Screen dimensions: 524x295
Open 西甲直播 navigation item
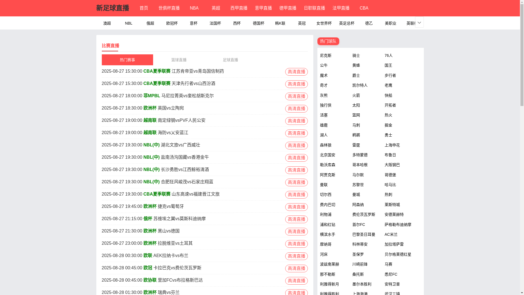coord(239,8)
